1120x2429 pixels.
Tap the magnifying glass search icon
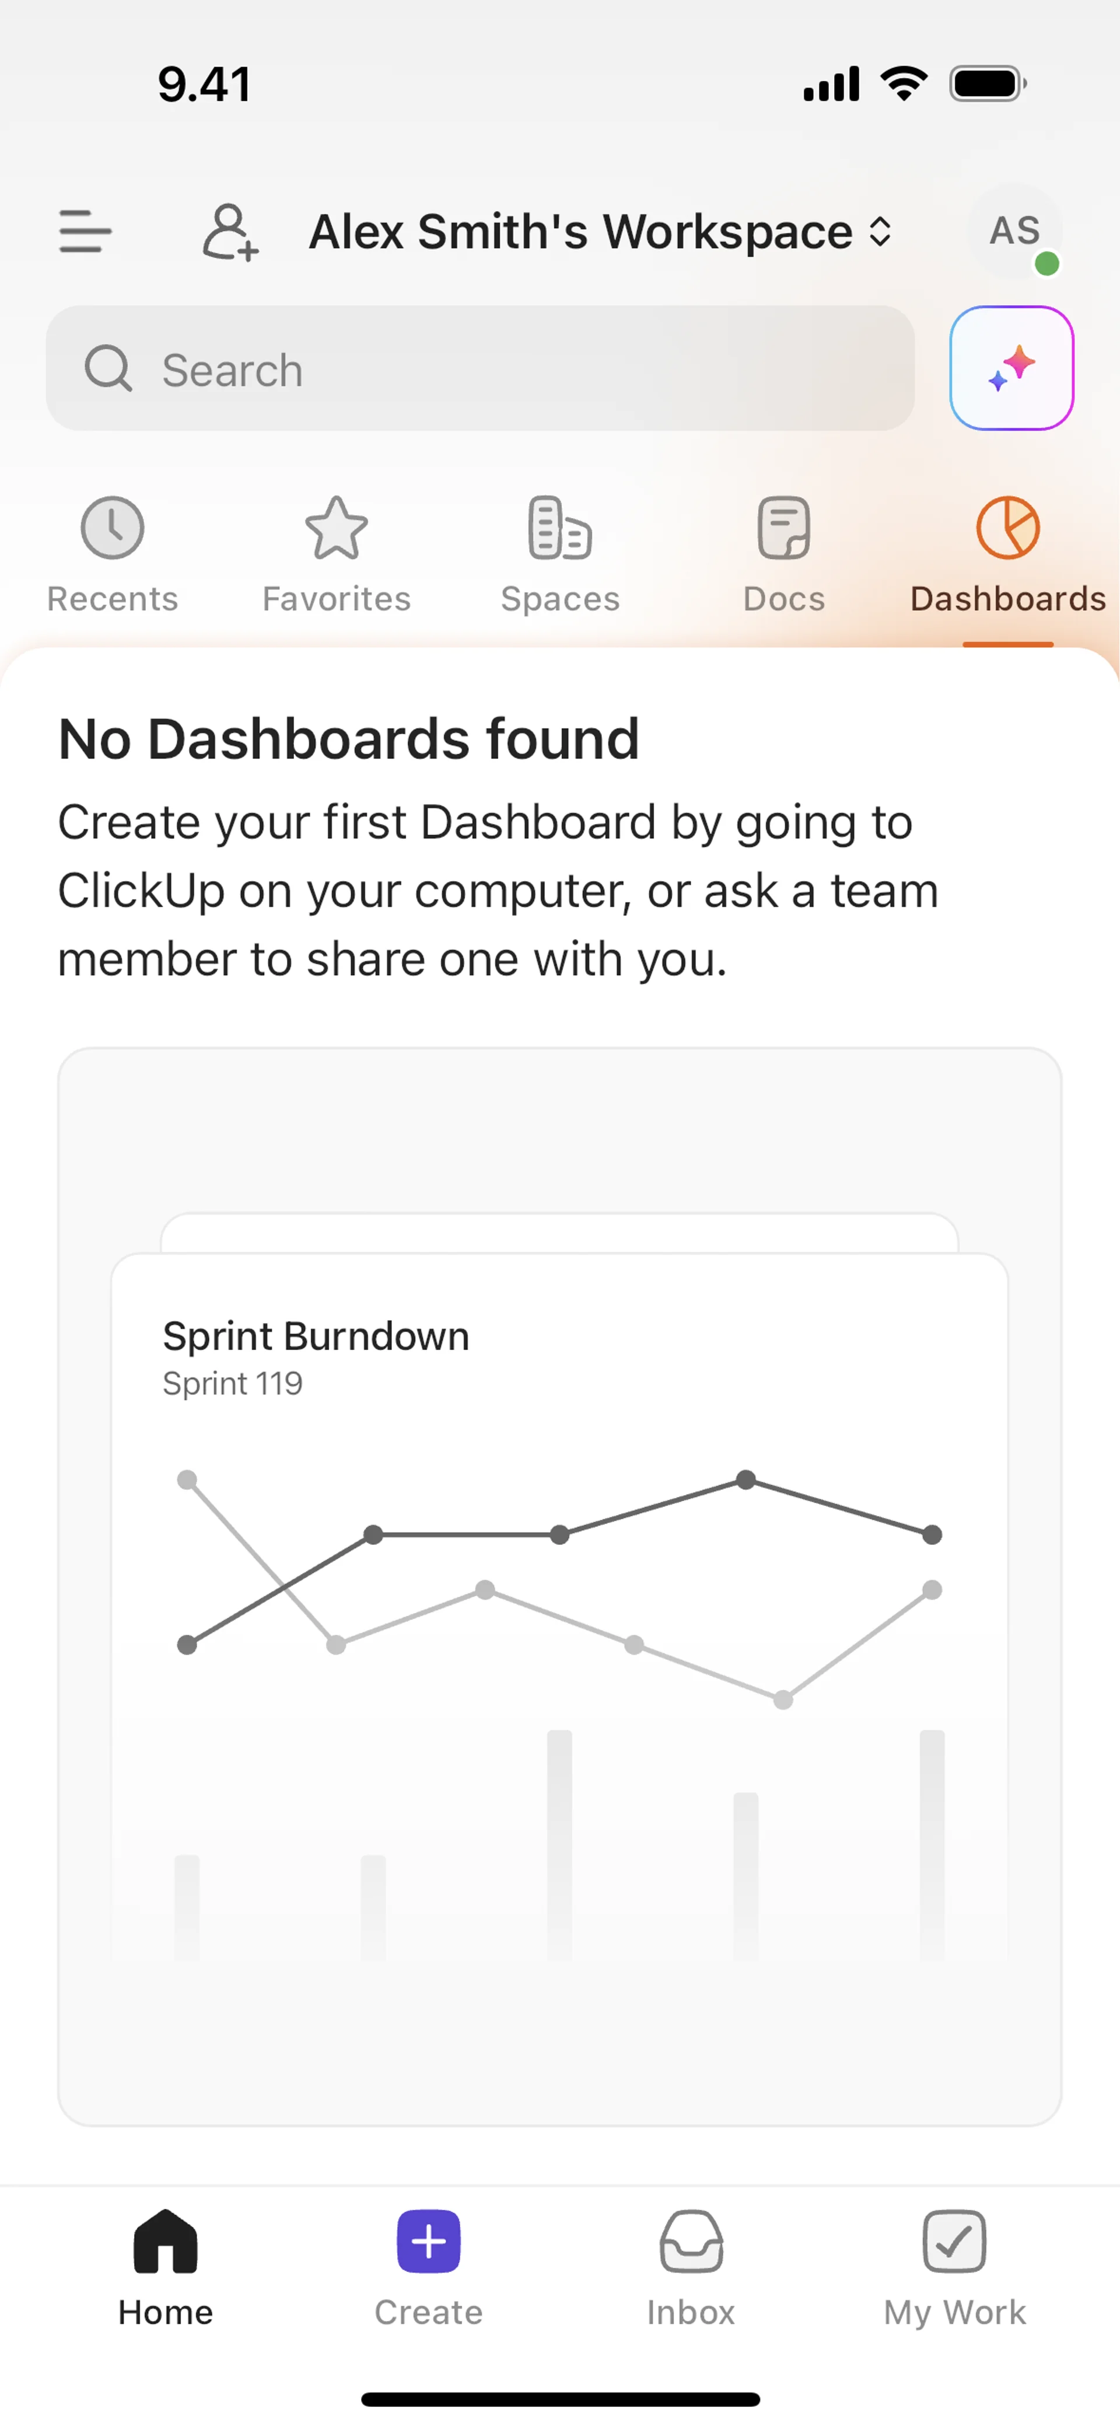coord(108,368)
